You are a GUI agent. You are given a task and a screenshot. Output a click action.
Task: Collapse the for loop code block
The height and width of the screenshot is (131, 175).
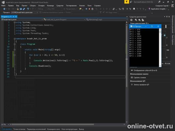tap(14, 55)
